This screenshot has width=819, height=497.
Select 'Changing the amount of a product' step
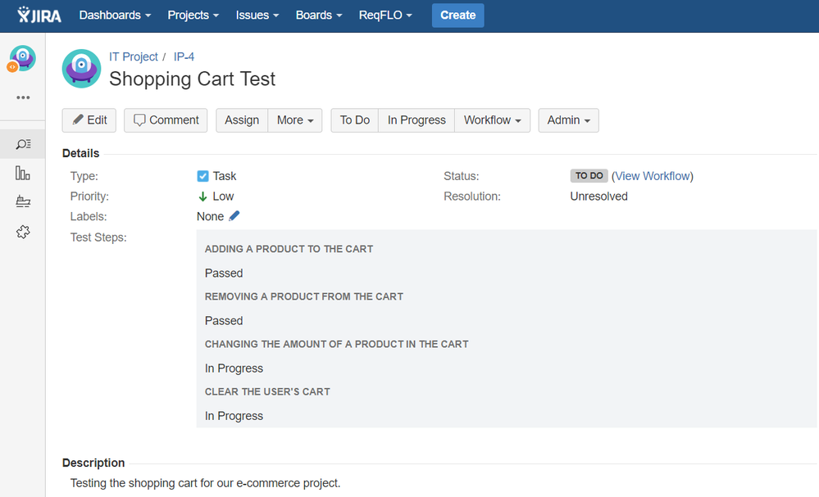[336, 344]
